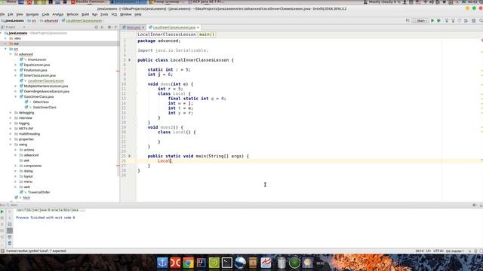Click the Project Structure icon in top toolbar

474,20
